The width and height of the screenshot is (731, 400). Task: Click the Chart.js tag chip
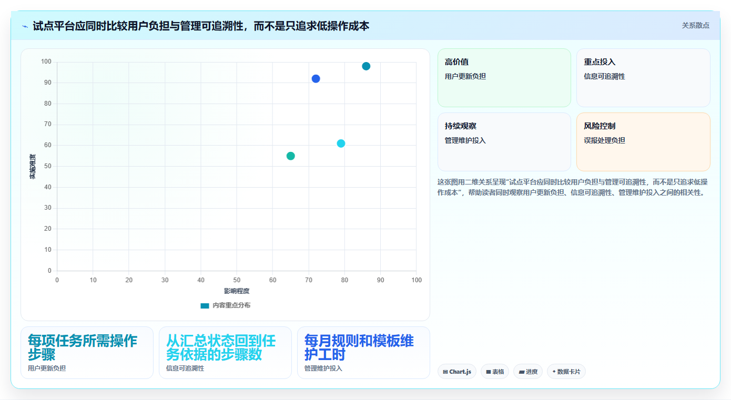pyautogui.click(x=457, y=372)
